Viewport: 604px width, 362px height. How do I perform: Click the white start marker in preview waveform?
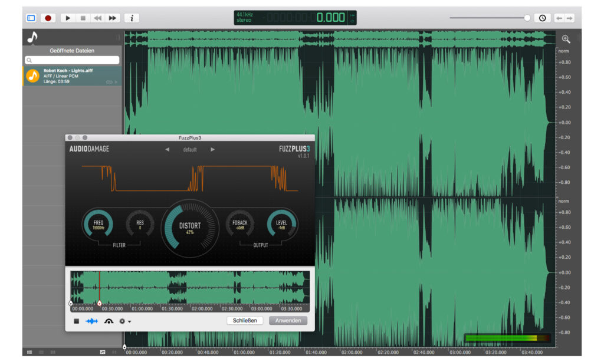[71, 304]
